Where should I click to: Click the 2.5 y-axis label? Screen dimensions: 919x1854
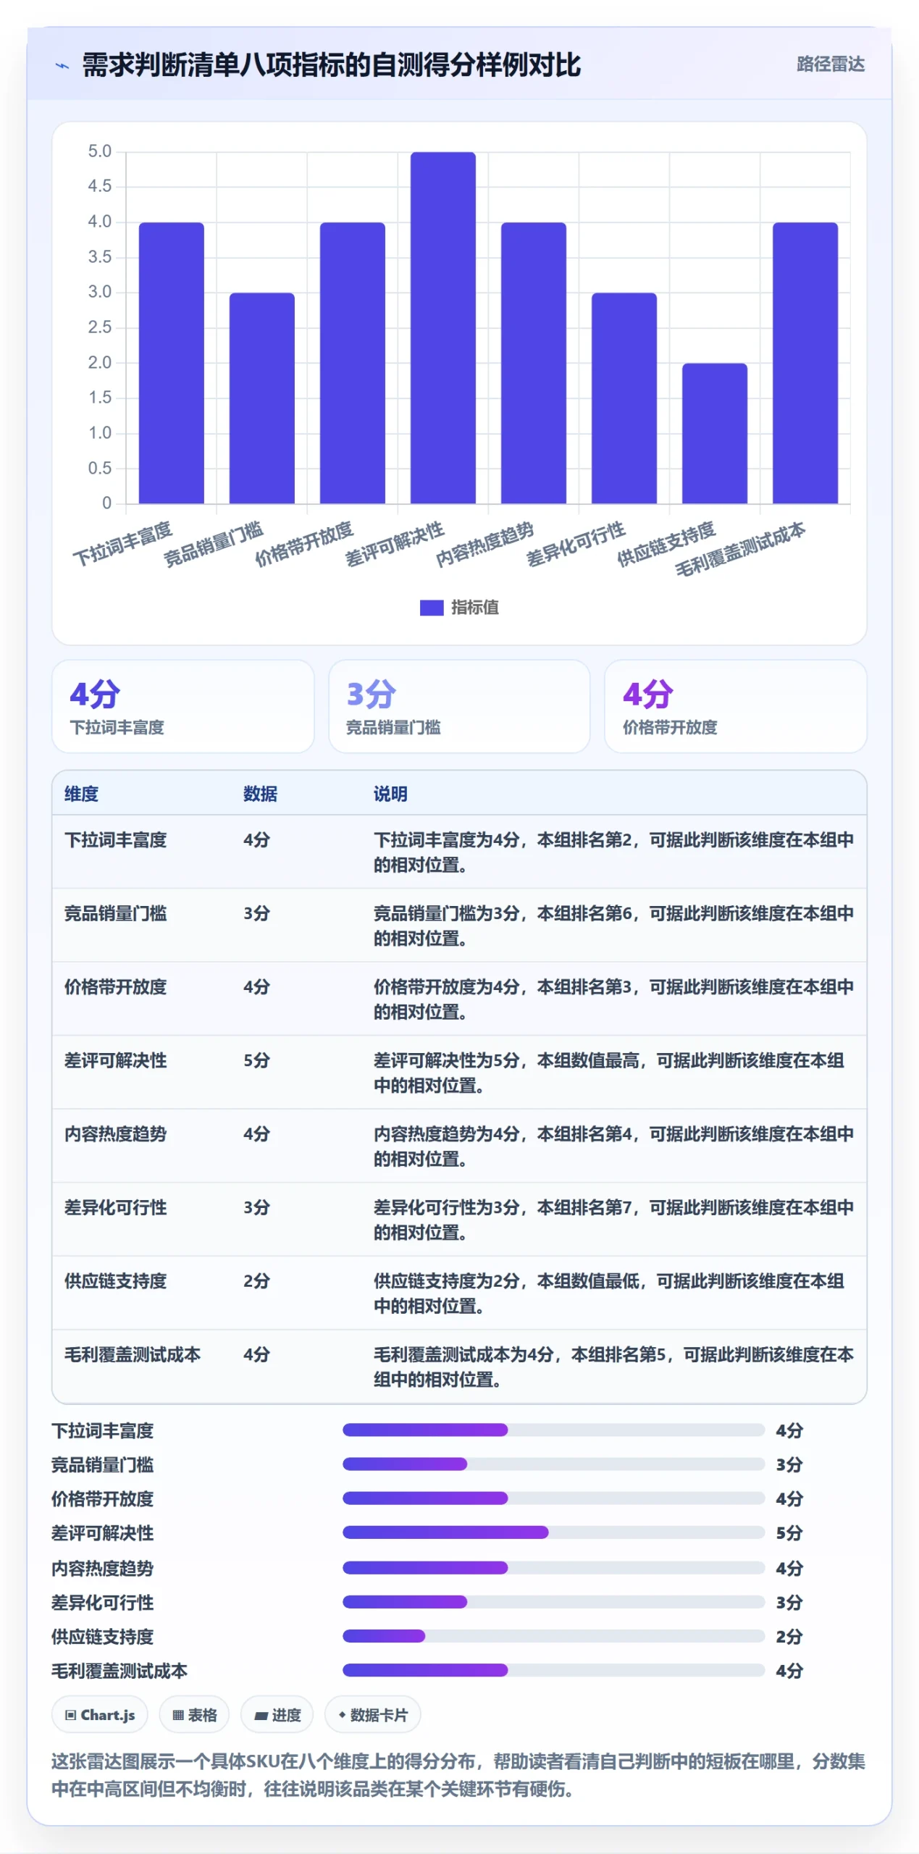[x=99, y=327]
